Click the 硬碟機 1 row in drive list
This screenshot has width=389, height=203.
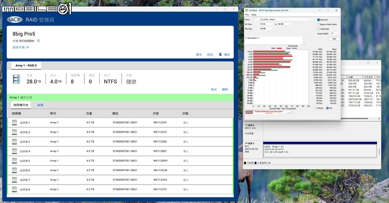[120, 122]
